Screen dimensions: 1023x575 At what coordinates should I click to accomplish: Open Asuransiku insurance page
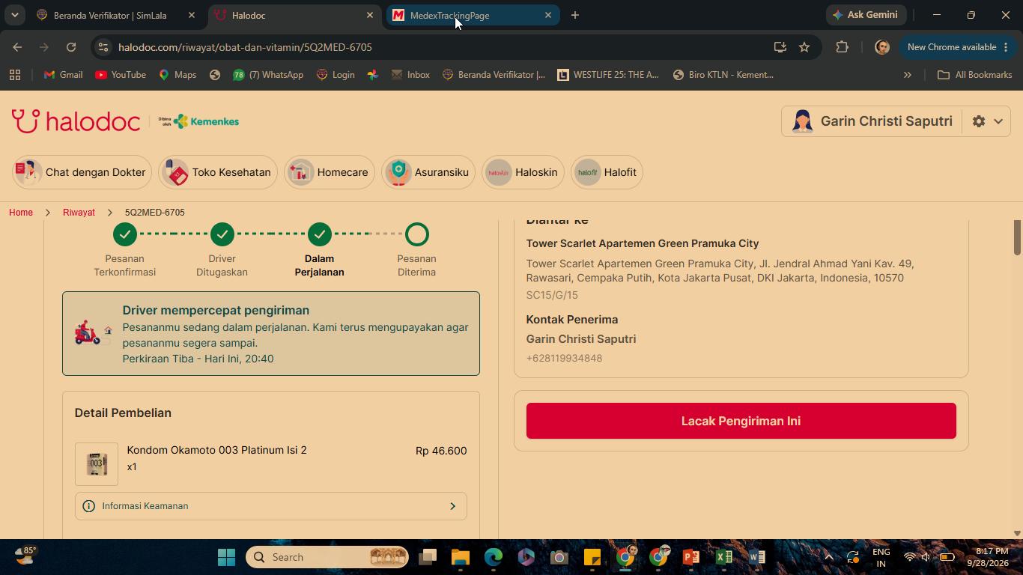(428, 172)
